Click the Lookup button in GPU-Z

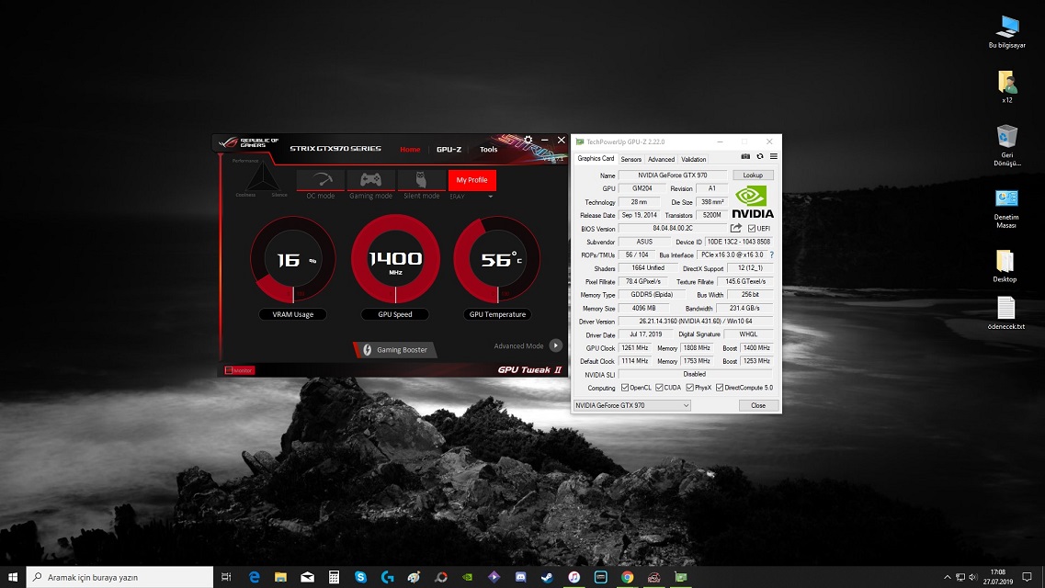tap(753, 175)
